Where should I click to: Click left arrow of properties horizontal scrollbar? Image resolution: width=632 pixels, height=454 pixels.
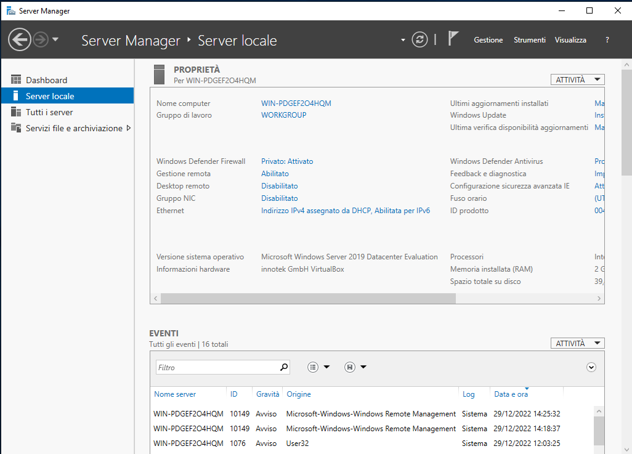(x=156, y=298)
